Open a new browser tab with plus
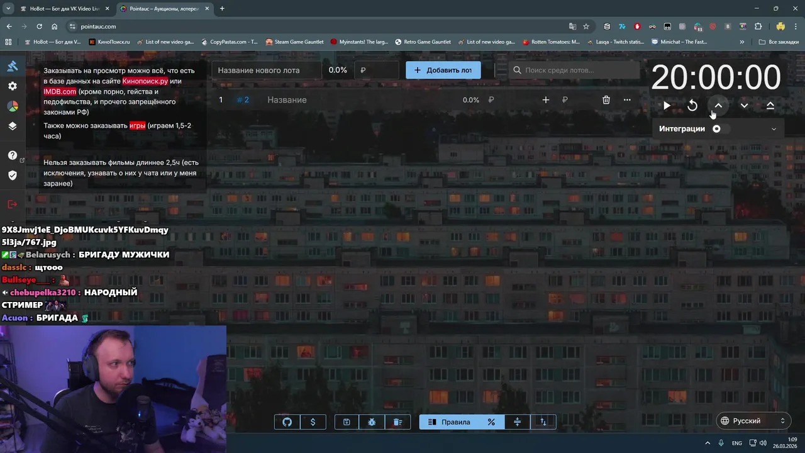 [x=222, y=9]
